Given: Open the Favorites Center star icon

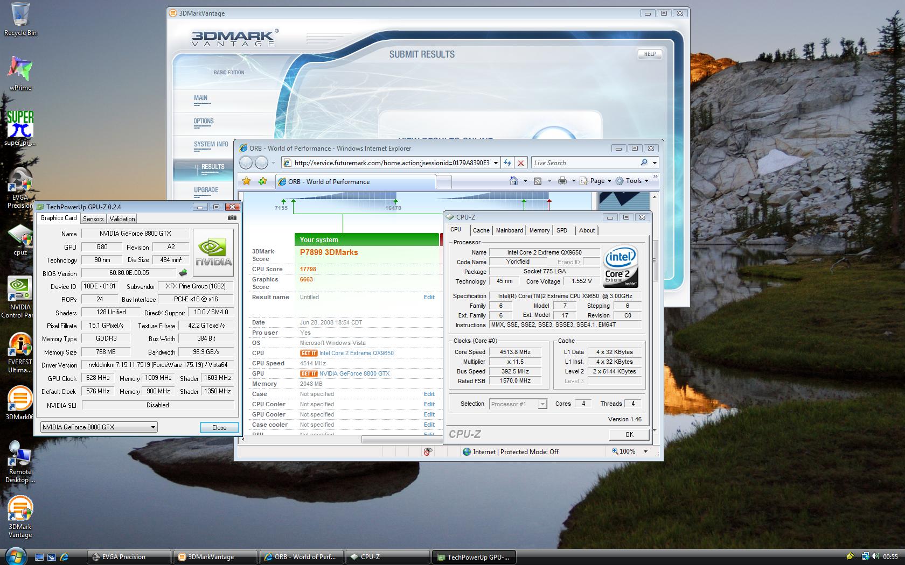Looking at the screenshot, I should click(247, 181).
